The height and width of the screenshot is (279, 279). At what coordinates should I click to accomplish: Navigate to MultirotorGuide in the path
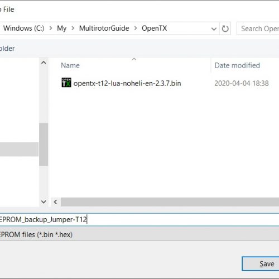pos(104,28)
